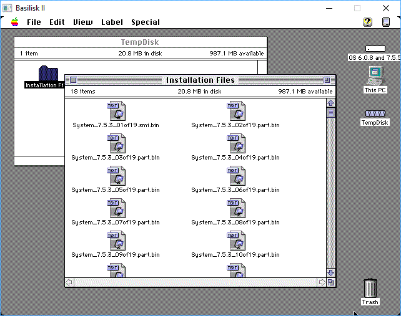Select the TempDisk desktop disk icon
This screenshot has height=316, width=401.
pos(375,113)
